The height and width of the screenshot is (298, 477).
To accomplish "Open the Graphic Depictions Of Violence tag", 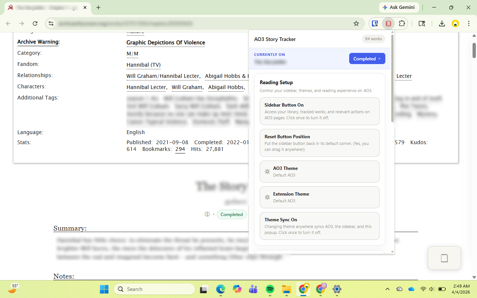I will point(166,42).
